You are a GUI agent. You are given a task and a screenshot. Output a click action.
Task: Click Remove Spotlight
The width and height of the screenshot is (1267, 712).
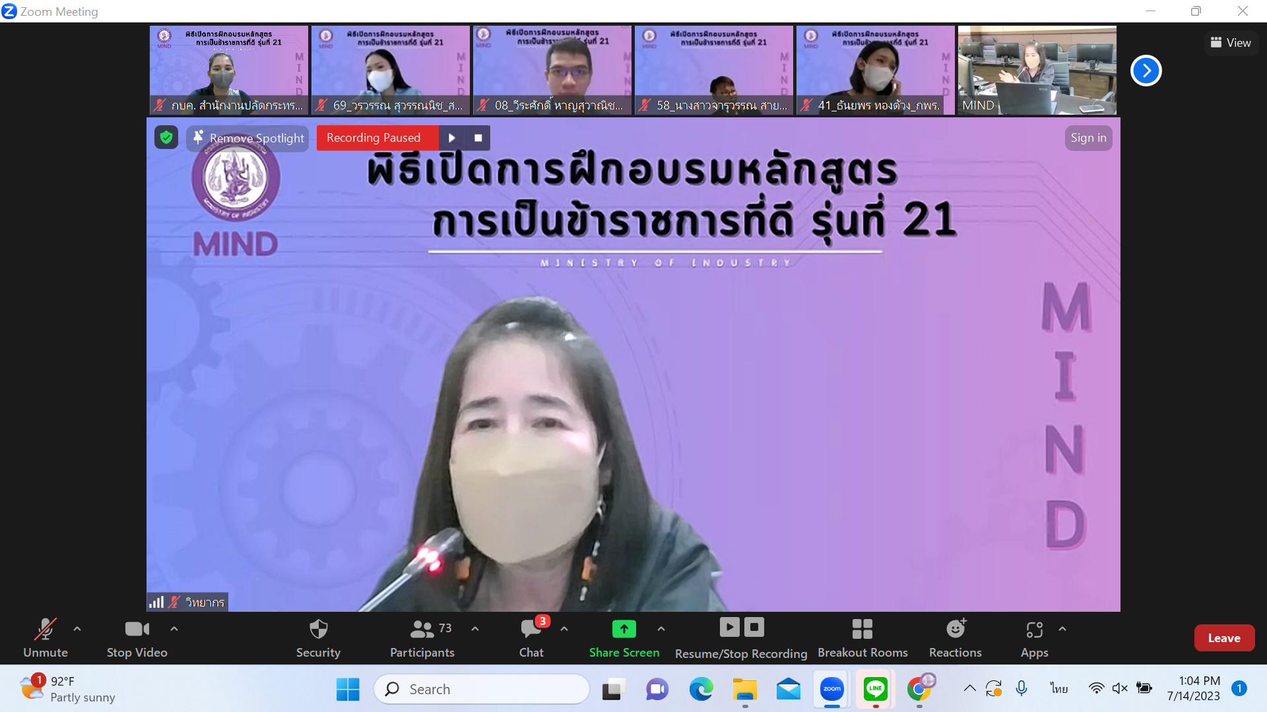248,138
